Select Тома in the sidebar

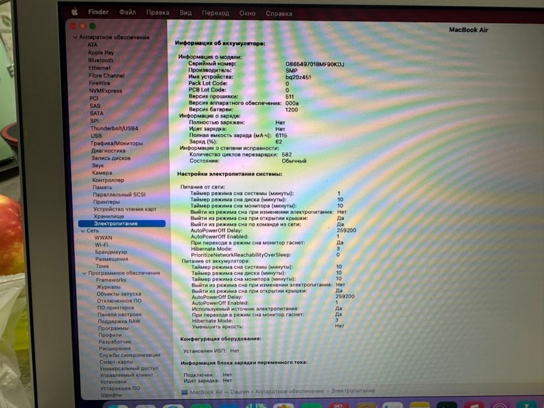coord(102,266)
